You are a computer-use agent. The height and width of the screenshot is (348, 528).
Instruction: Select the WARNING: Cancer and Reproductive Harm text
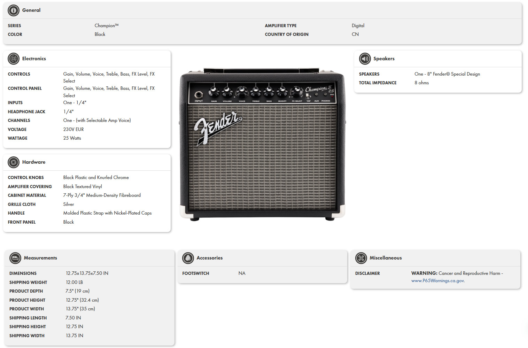point(457,273)
